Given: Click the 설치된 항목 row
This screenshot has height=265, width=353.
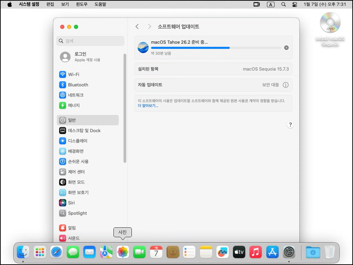Looking at the screenshot, I should click(213, 69).
